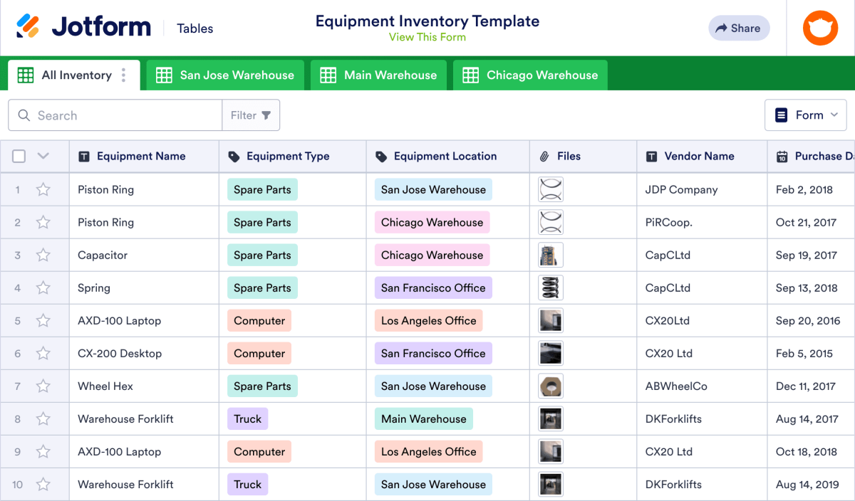Screen dimensions: 855x501
Task: Check the select-all checkbox in table header
Action: coord(19,156)
